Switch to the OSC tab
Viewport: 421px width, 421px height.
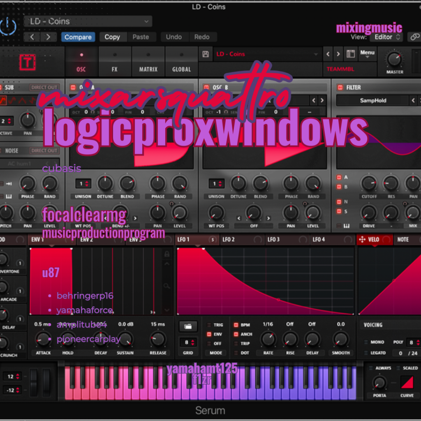click(81, 62)
